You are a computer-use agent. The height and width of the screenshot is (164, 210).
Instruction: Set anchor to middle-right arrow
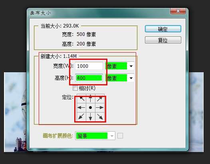[100, 107]
